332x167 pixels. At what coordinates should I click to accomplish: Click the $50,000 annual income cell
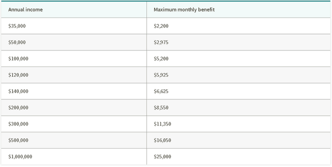(x=74, y=42)
